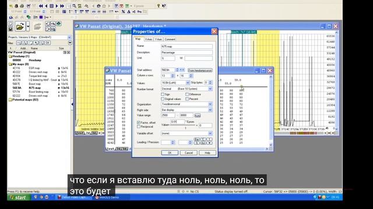The image size is (373, 209).
Task: Uncheck the Factor, offset checkbox
Action: (139, 122)
